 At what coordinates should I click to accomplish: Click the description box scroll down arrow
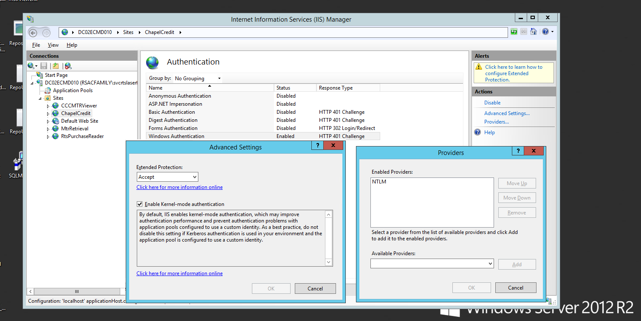pyautogui.click(x=328, y=262)
